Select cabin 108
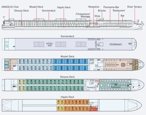The height and width of the screenshot is (115, 146). (x=76, y=102)
